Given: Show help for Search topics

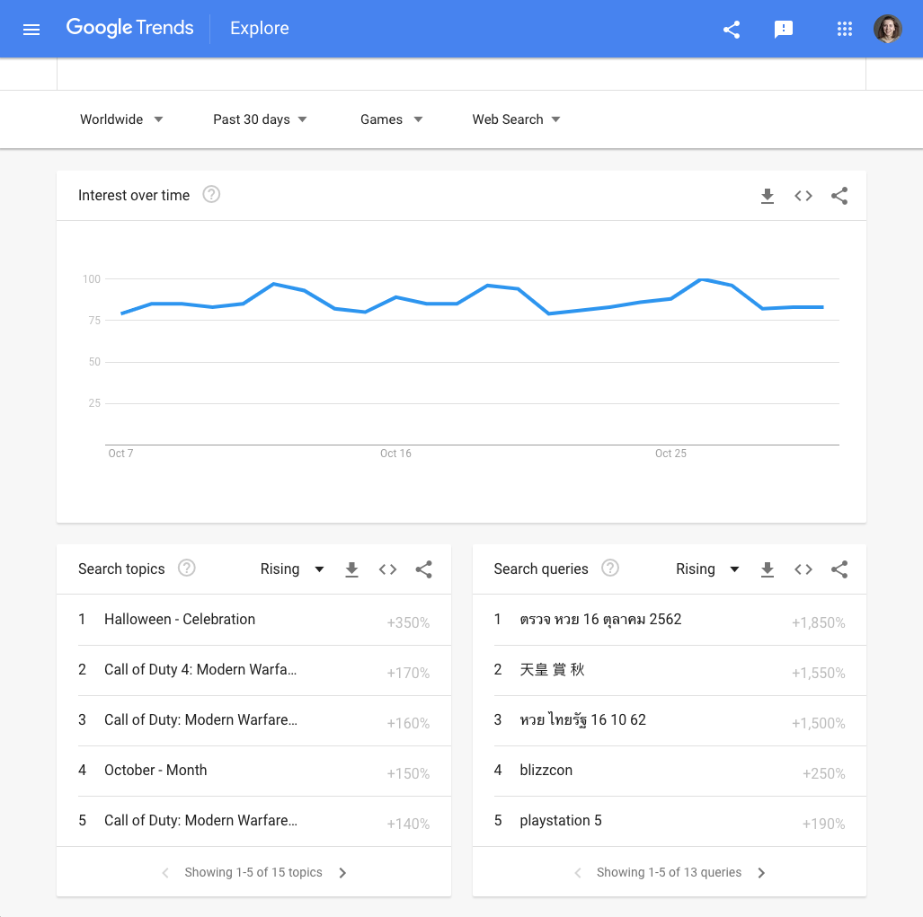Looking at the screenshot, I should coord(187,568).
